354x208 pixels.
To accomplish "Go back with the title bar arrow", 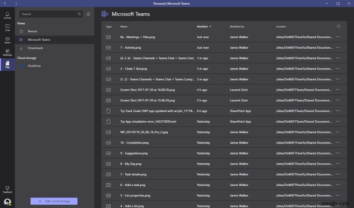I will (5, 4).
